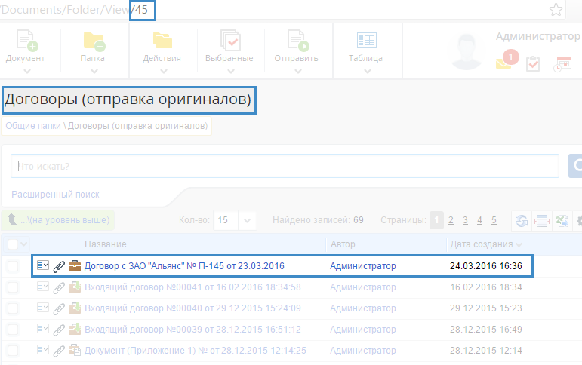Open the calendar icon in header
This screenshot has height=365, width=582.
[x=562, y=64]
